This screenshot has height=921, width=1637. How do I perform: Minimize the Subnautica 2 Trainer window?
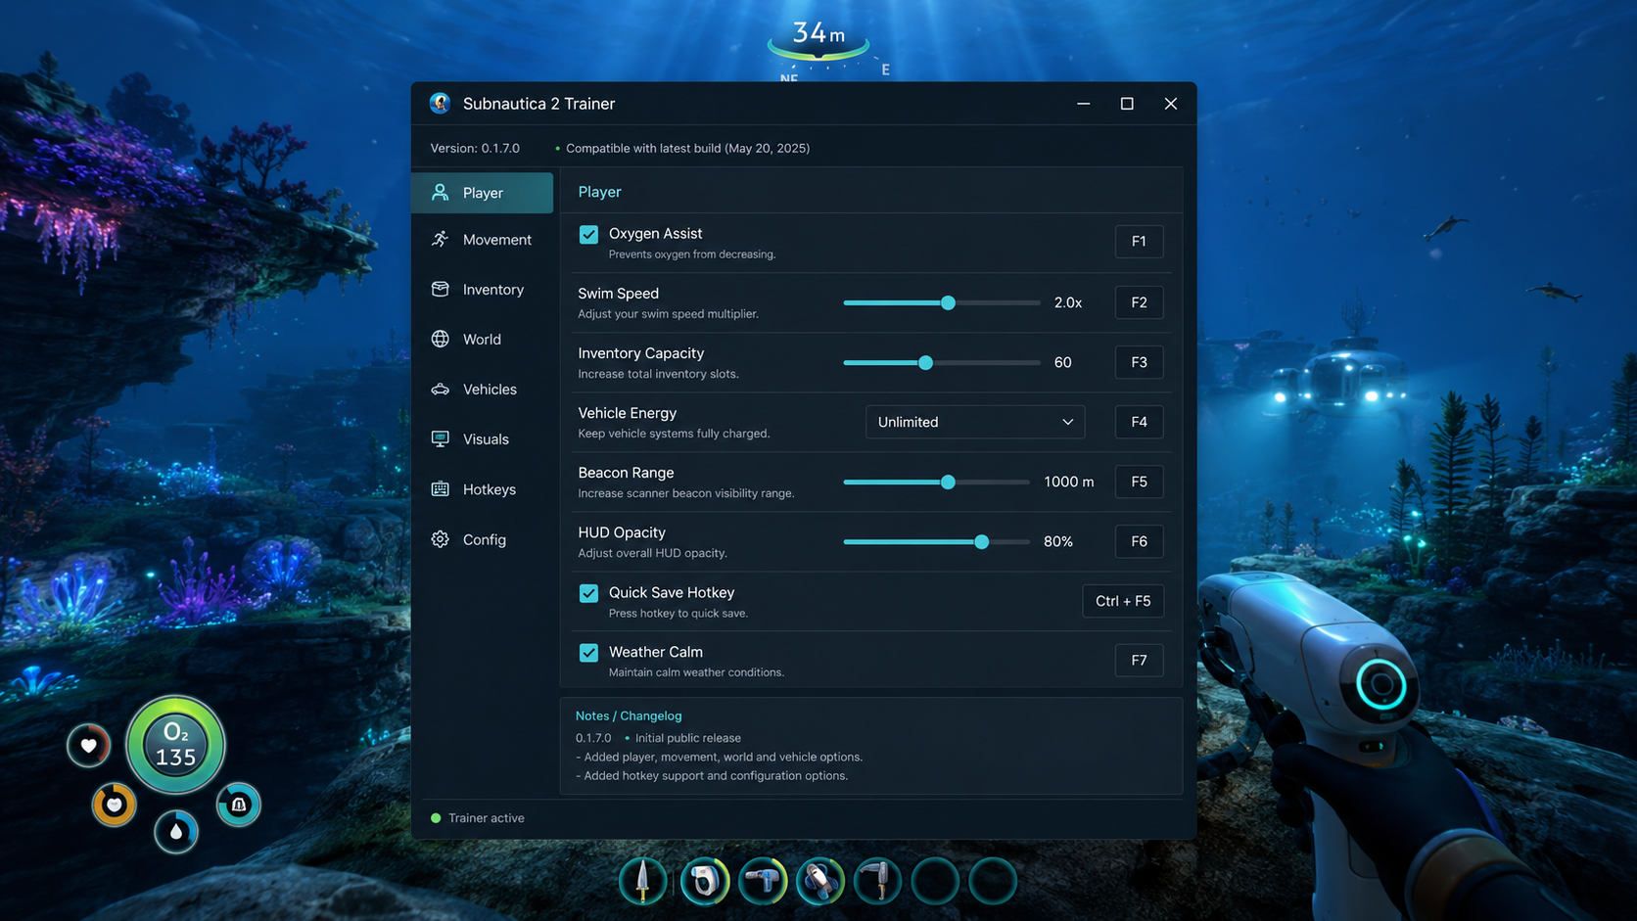click(x=1083, y=103)
